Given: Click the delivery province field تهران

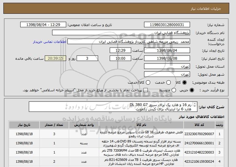Looking at the screenshot, I should click(x=167, y=66).
